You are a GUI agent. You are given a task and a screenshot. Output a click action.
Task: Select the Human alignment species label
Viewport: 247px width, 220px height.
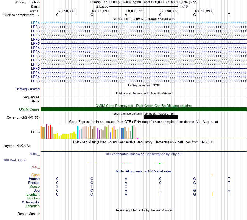[x=34, y=179]
